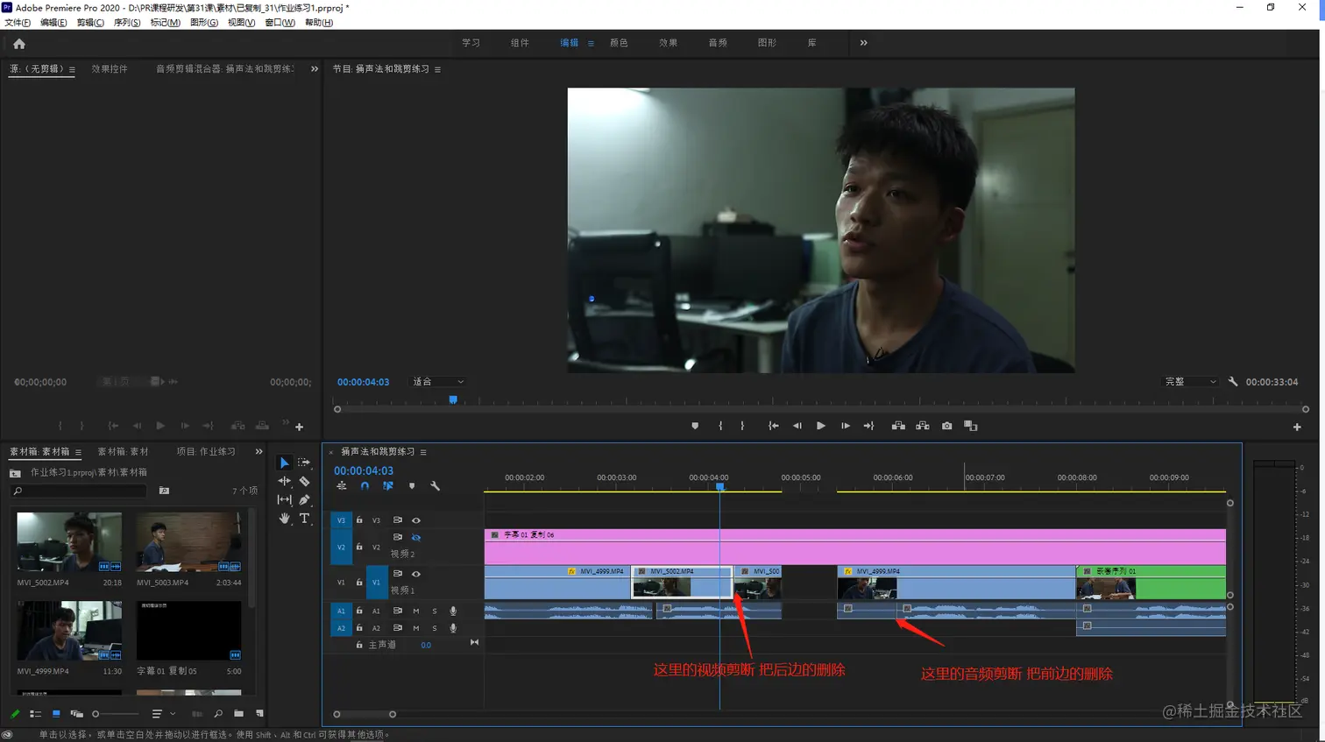Mute audio track A1
This screenshot has width=1325, height=742.
pos(416,611)
